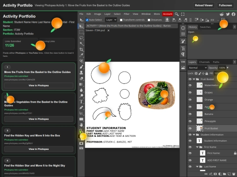Select the Move tool in the toolbar
Image resolution: width=237 pixels, height=177 pixels.
(x=81, y=26)
